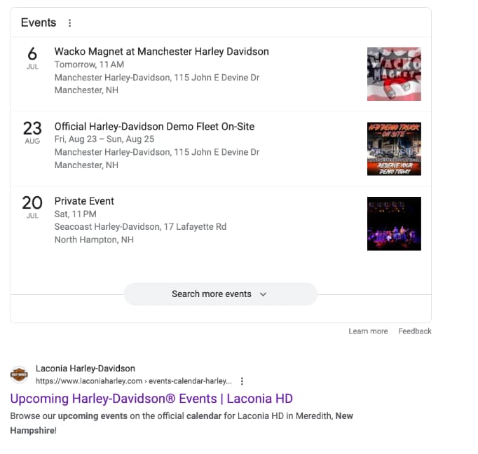Open the Wacko Magnet event thumbnail
Image resolution: width=478 pixels, height=454 pixels.
coord(394,74)
